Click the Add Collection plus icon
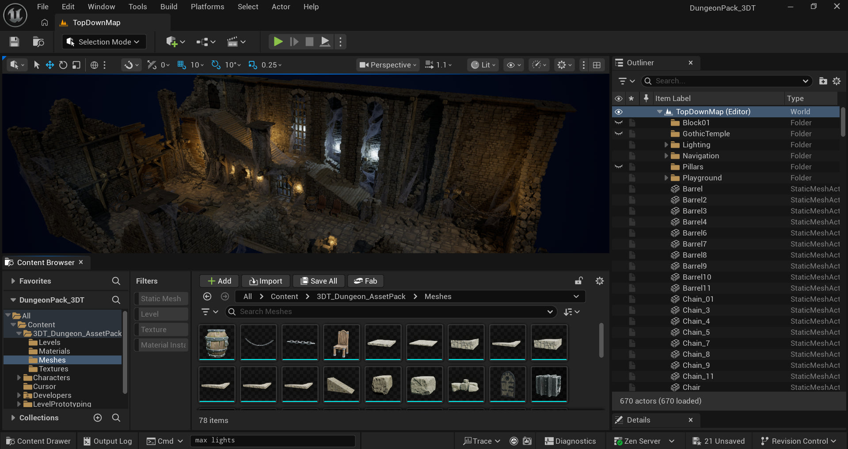848x449 pixels. (x=98, y=418)
